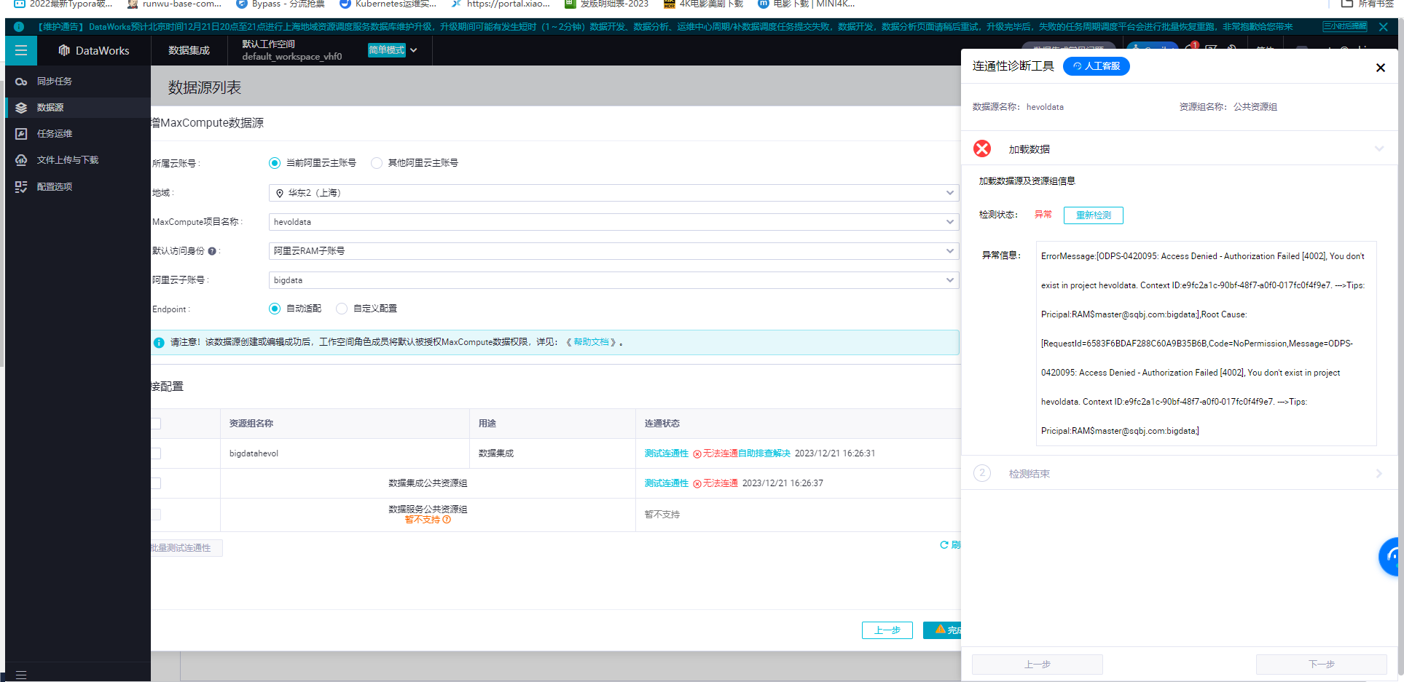Select 自定义配置 Endpoint radio
The height and width of the screenshot is (682, 1404).
(342, 309)
